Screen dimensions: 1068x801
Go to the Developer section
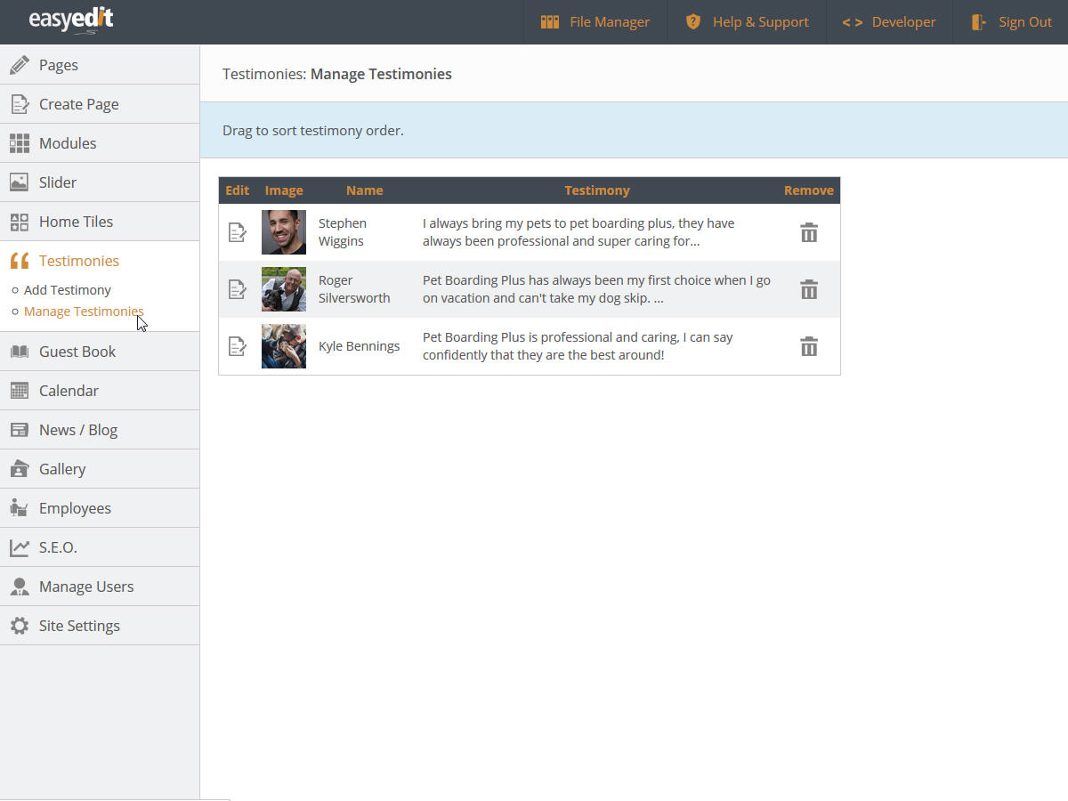pos(889,22)
